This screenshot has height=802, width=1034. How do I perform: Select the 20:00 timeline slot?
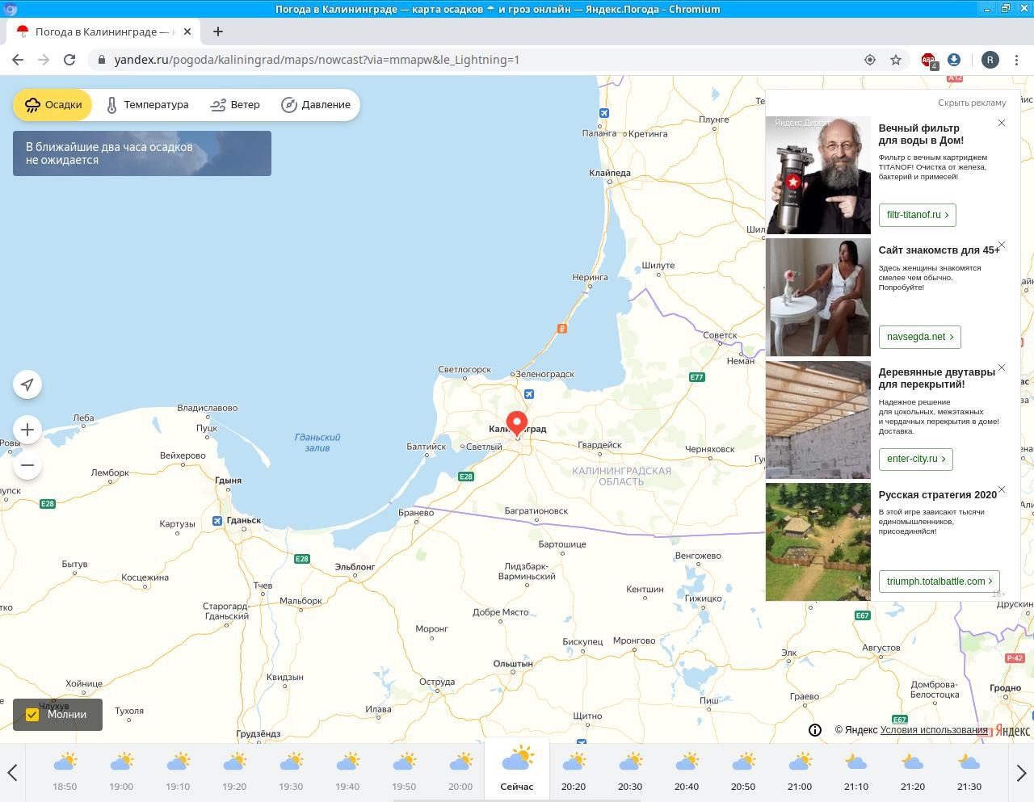point(460,772)
